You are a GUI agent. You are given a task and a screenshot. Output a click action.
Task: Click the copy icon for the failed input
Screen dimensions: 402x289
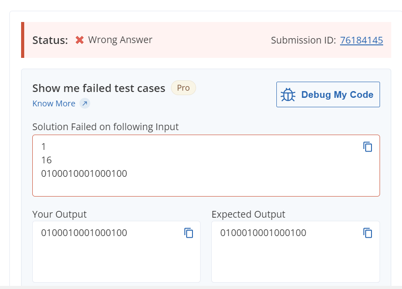click(367, 147)
